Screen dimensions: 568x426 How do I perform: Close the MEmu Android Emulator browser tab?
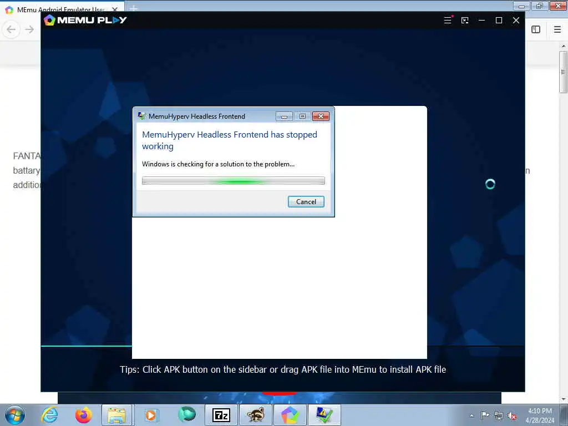pos(115,9)
